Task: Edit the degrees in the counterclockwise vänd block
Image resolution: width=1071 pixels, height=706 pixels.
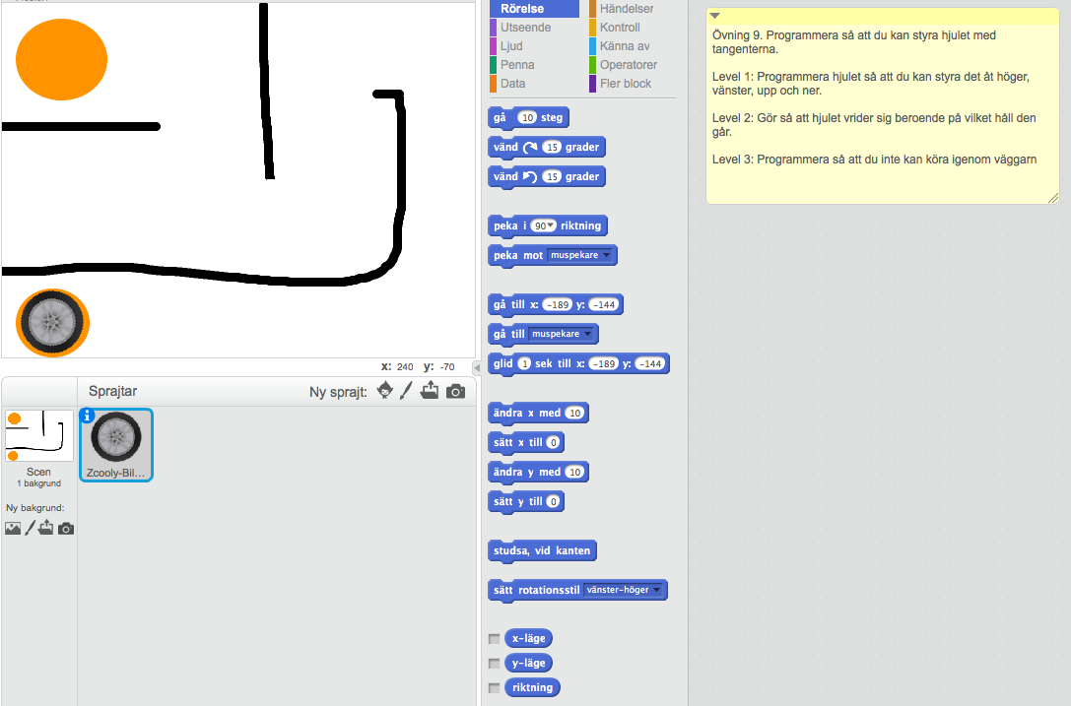Action: pyautogui.click(x=552, y=176)
